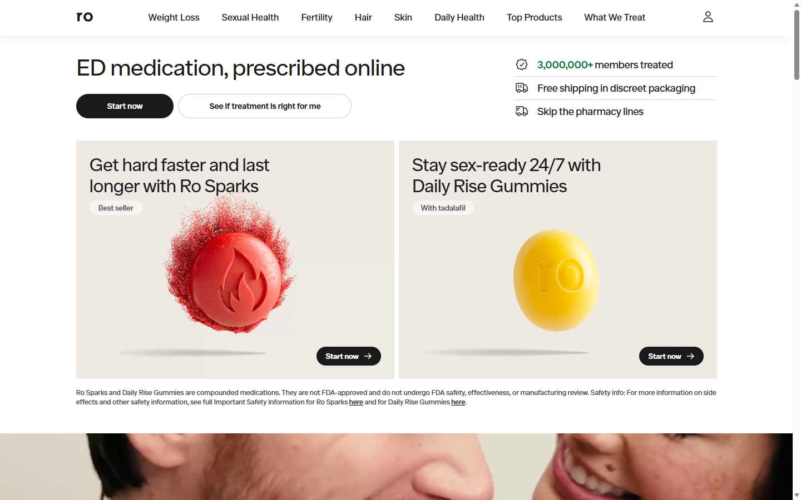Expand the Hair navigation item

[x=363, y=17]
